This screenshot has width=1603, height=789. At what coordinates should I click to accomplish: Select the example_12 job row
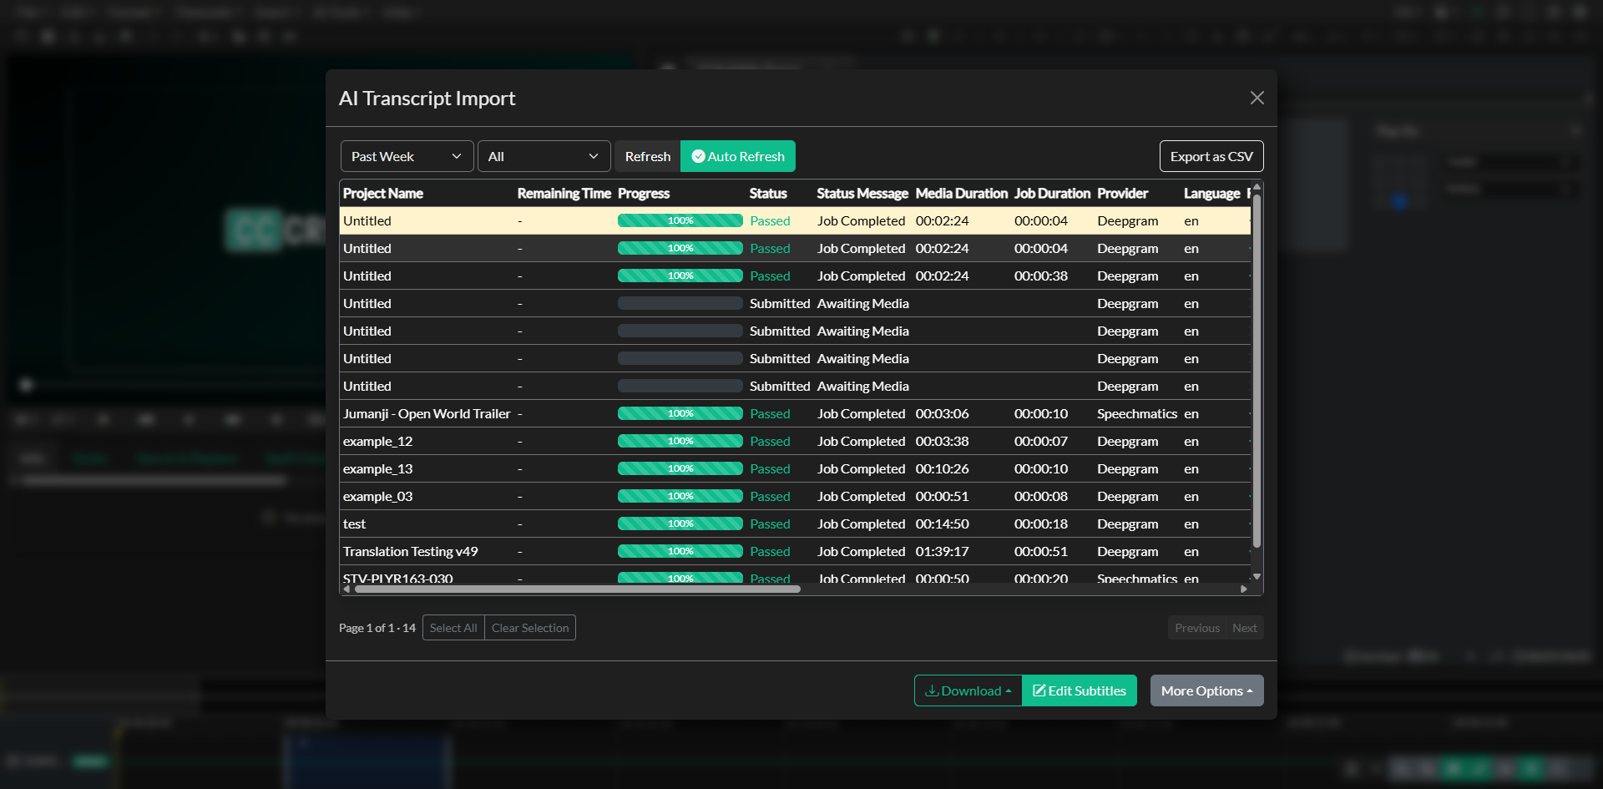[x=795, y=441]
